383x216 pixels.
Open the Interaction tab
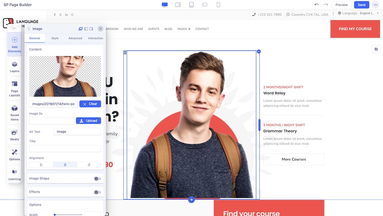click(x=95, y=38)
